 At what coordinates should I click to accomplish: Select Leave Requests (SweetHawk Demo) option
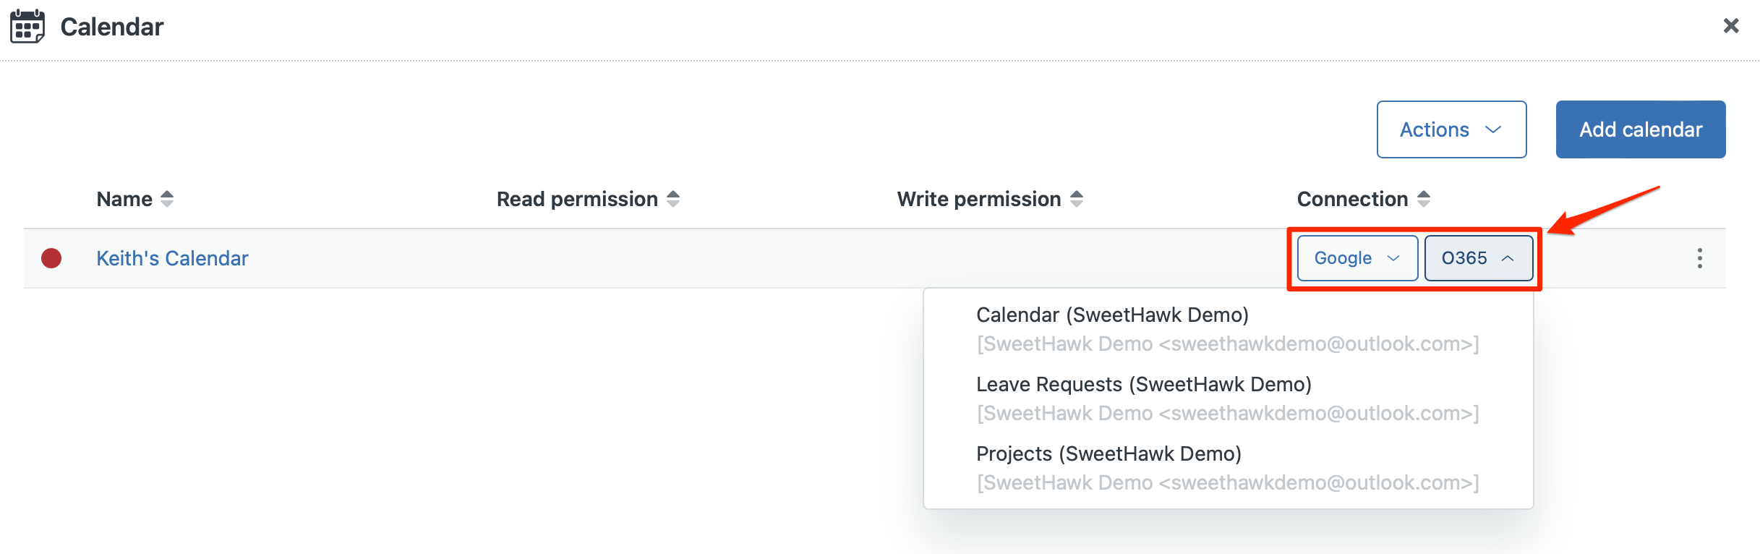click(1228, 399)
